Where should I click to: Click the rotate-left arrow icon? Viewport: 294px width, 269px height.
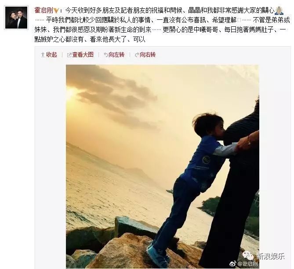pyautogui.click(x=106, y=55)
